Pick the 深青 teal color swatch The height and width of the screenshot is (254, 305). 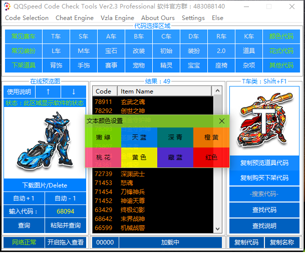(x=175, y=137)
